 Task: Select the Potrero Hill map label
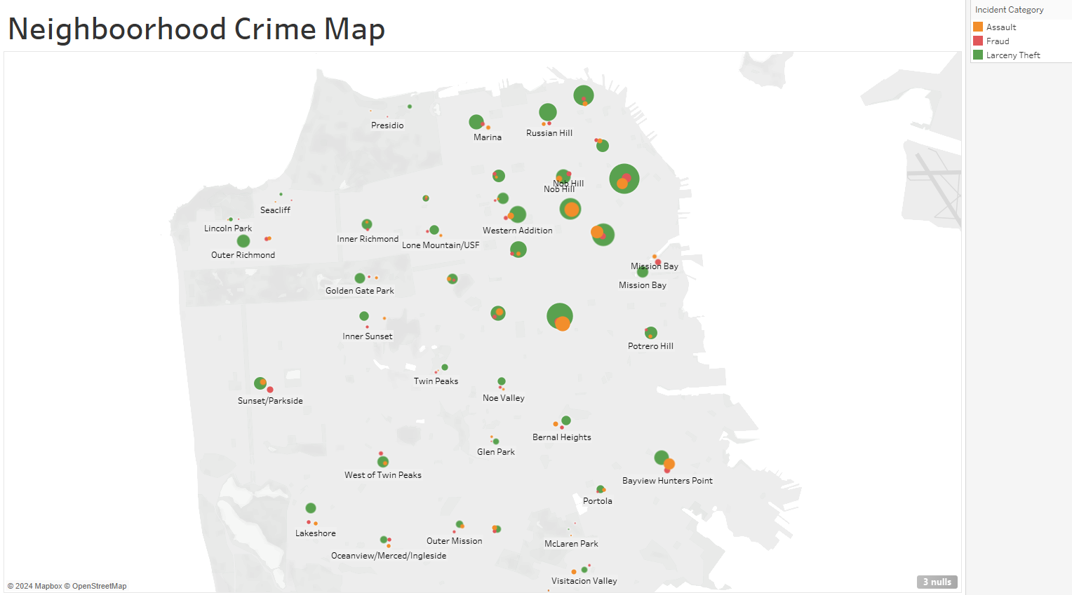(x=650, y=346)
